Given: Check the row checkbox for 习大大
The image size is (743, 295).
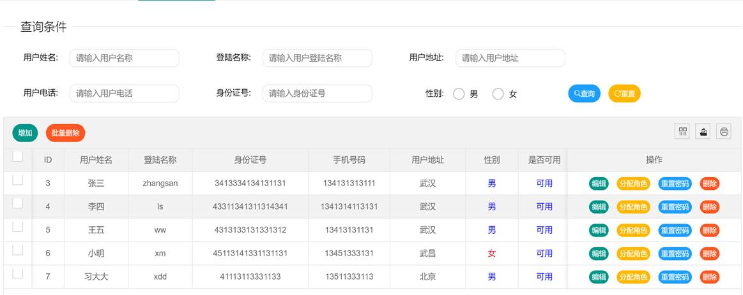Looking at the screenshot, I should pos(17,273).
